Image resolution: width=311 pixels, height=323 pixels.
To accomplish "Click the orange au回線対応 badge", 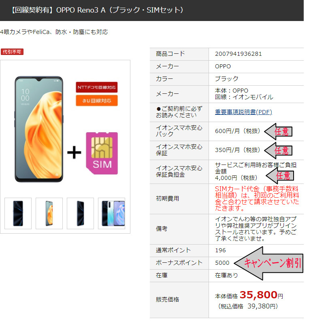I will pyautogui.click(x=97, y=101).
